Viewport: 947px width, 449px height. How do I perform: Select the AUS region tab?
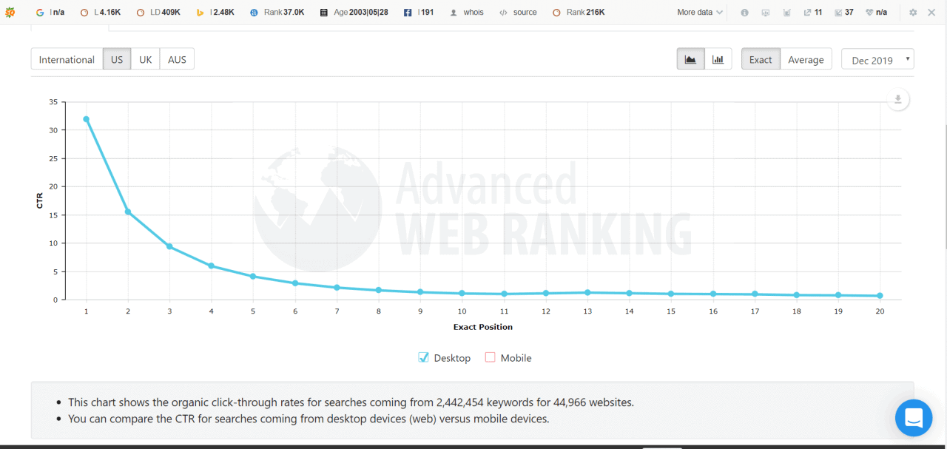pos(178,59)
